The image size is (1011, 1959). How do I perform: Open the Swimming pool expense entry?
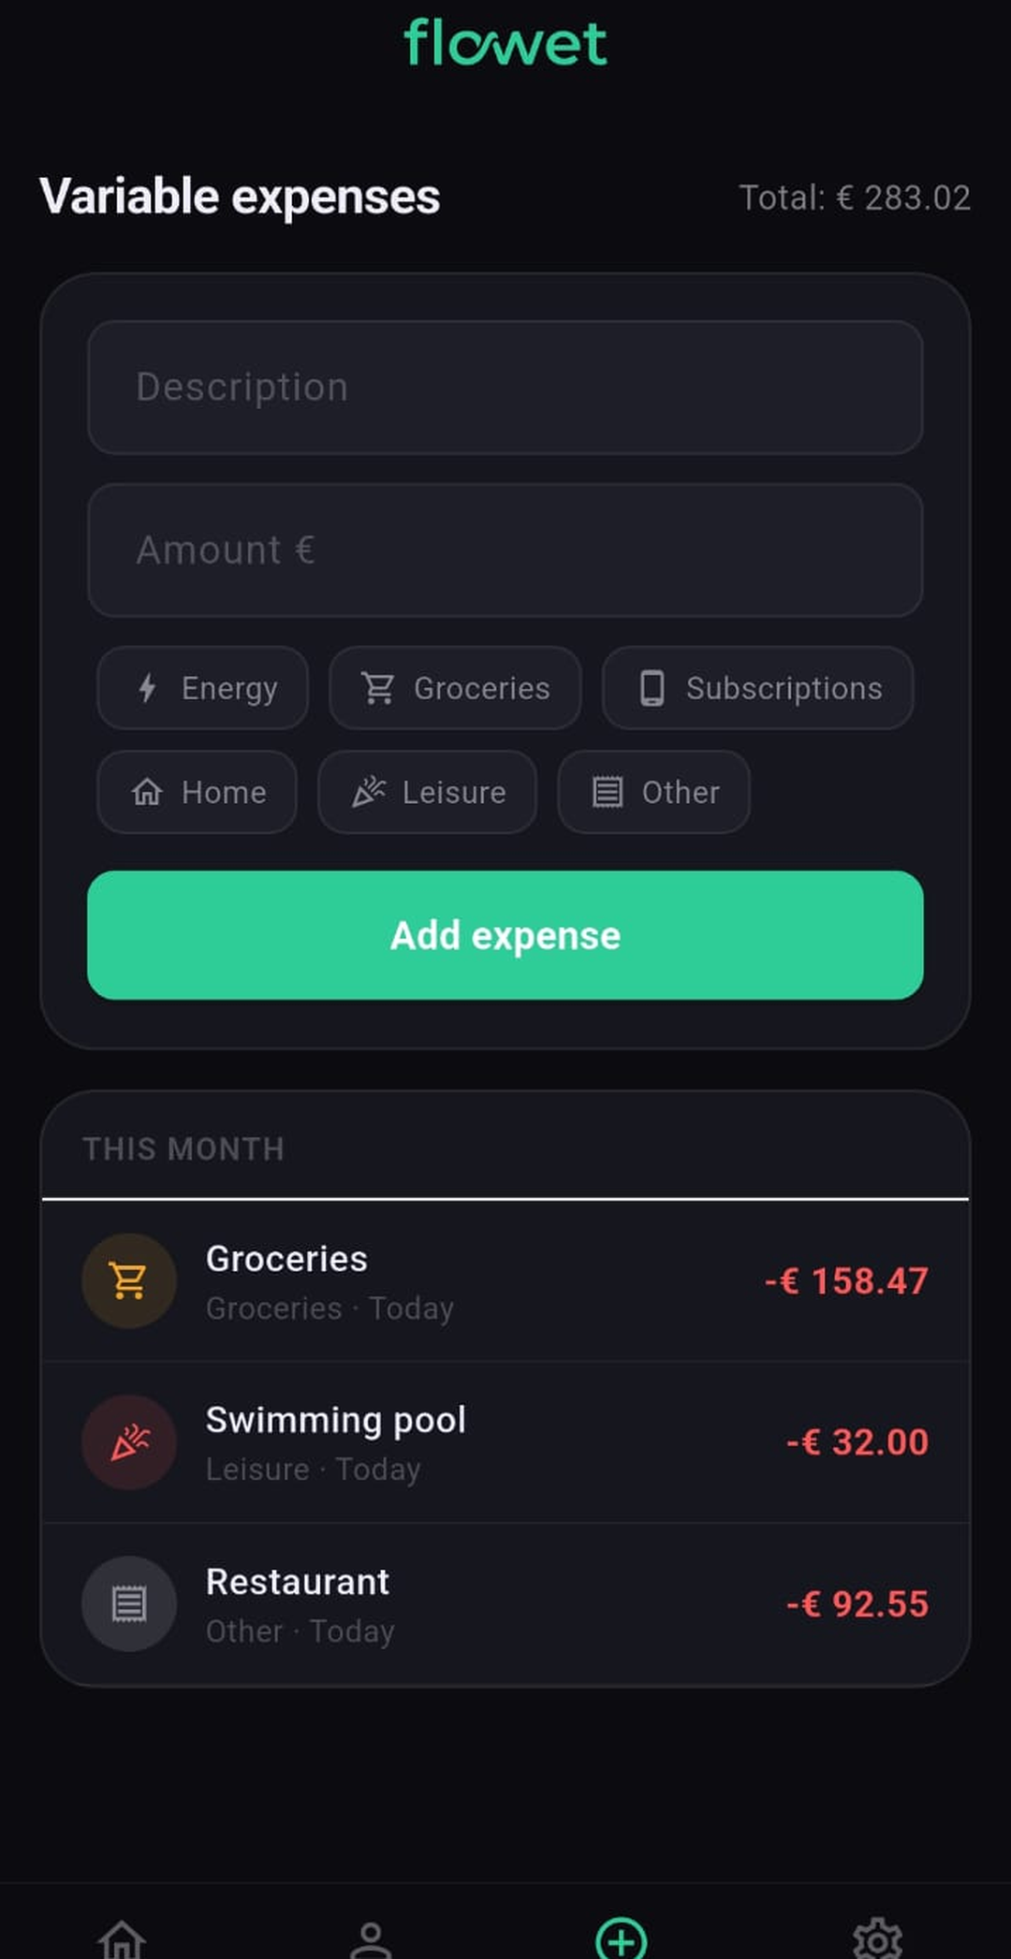pyautogui.click(x=505, y=1442)
